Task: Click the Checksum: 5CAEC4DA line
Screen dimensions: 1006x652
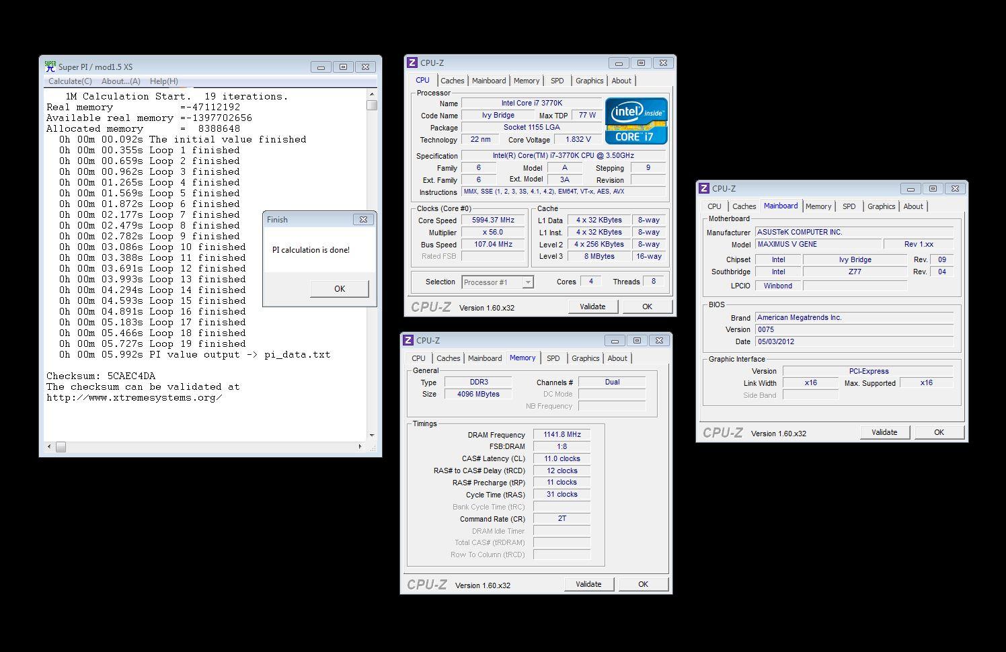Action: tap(101, 376)
